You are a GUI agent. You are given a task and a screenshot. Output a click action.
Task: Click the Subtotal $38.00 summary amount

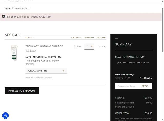click(x=149, y=98)
